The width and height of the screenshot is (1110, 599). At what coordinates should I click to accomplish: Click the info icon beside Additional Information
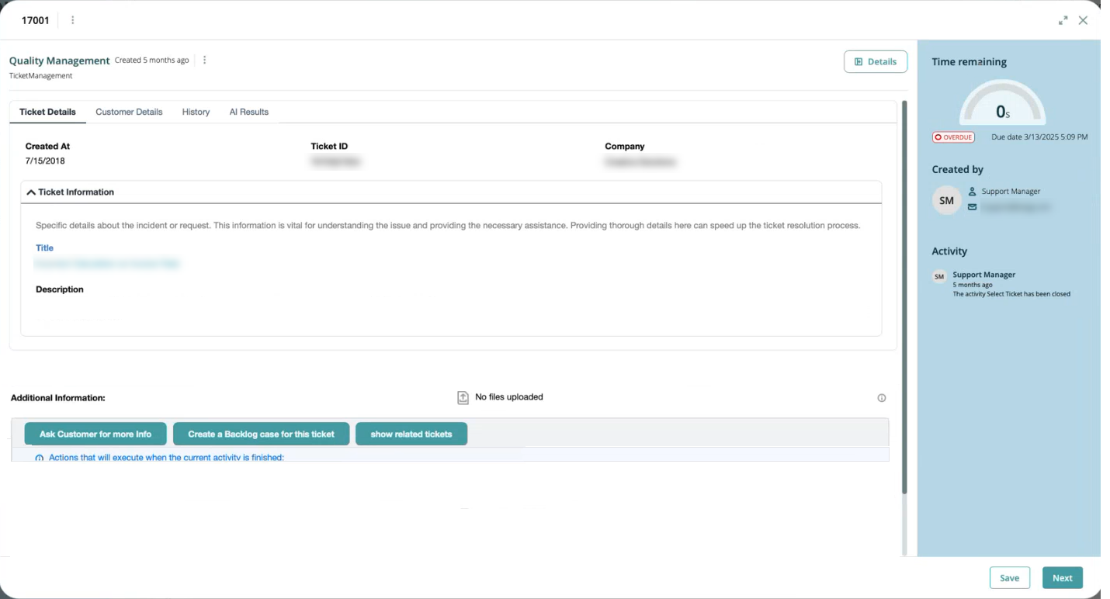[x=882, y=398]
